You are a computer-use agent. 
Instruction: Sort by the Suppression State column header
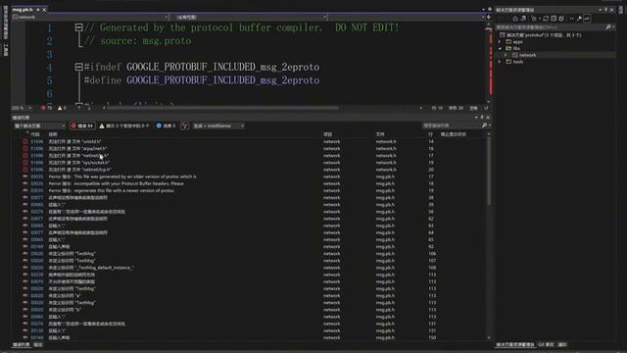click(454, 134)
